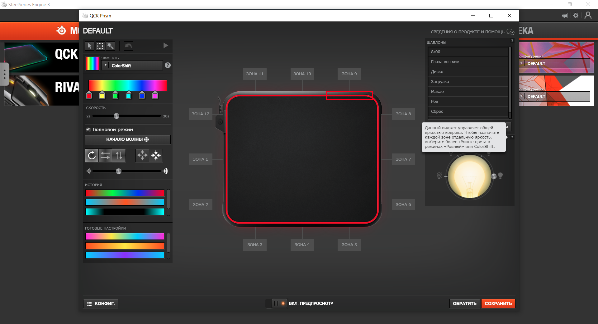Click the lights-off bulb icon
This screenshot has height=324, width=598.
pos(439,176)
